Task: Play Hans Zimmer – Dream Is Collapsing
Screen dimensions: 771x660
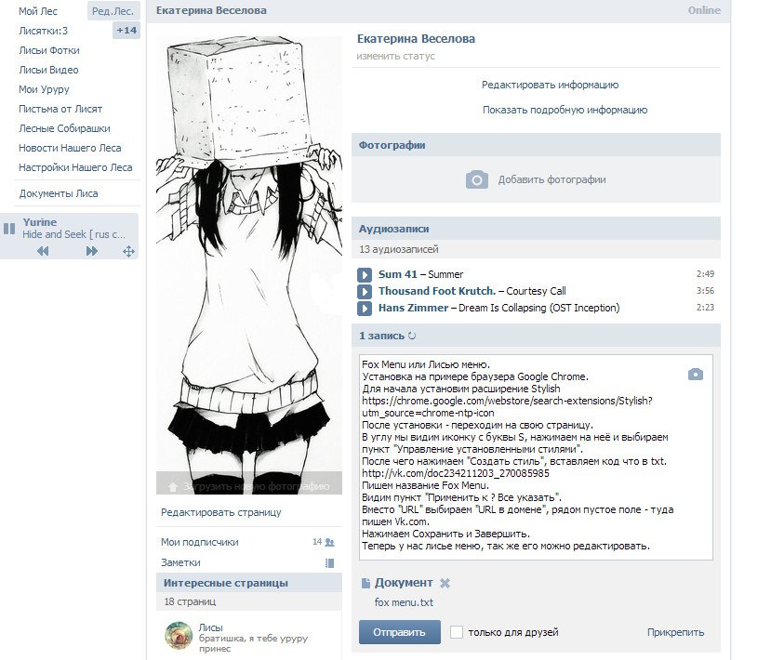Action: [366, 308]
